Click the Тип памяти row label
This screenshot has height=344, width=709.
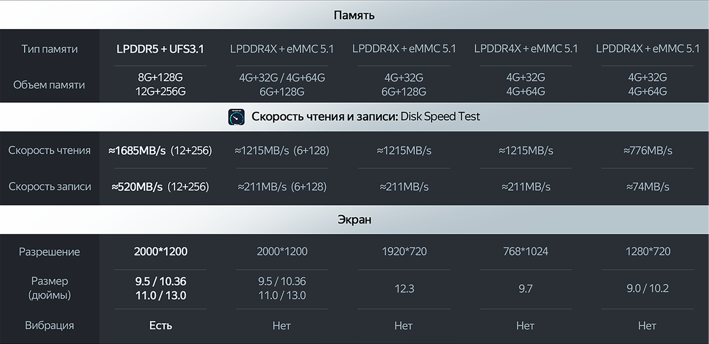coord(49,49)
